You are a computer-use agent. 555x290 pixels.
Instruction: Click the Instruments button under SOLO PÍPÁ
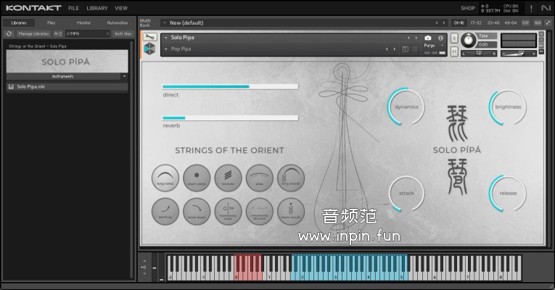pos(63,76)
